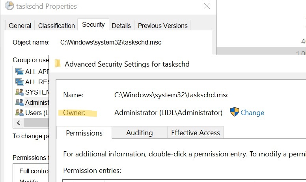Select the Permissions tab
Viewport: 306px width, 182px height.
pos(84,133)
